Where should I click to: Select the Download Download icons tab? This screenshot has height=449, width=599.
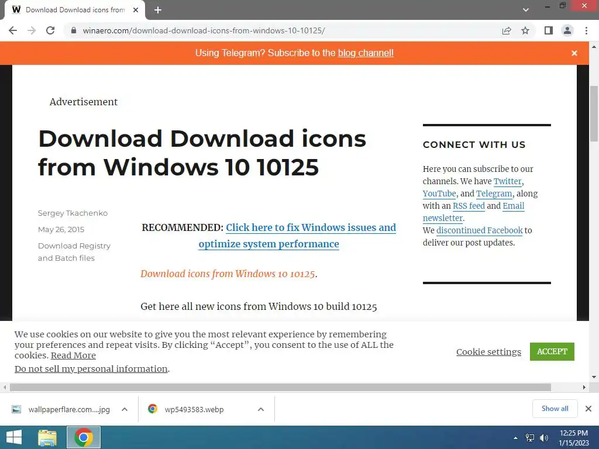tap(75, 10)
